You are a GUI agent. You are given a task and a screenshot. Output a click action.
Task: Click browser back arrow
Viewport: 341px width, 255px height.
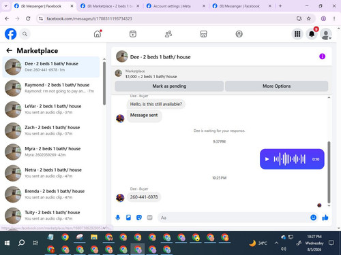pos(7,18)
